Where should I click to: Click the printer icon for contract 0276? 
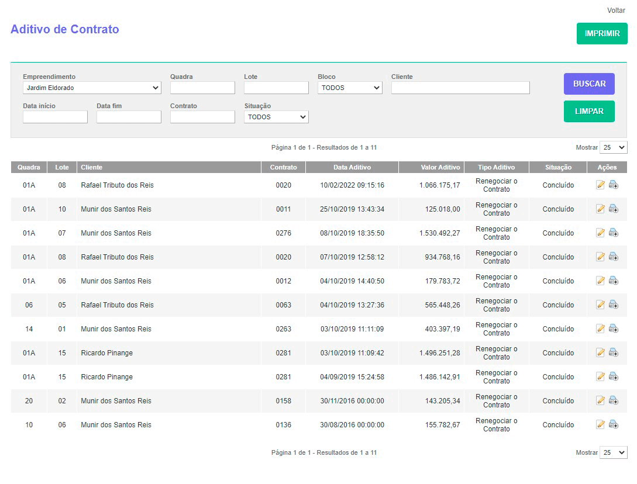pos(613,233)
